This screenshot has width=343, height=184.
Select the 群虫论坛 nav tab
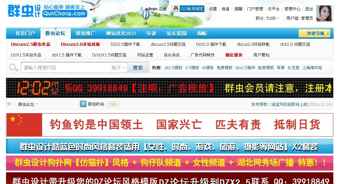coord(55,33)
